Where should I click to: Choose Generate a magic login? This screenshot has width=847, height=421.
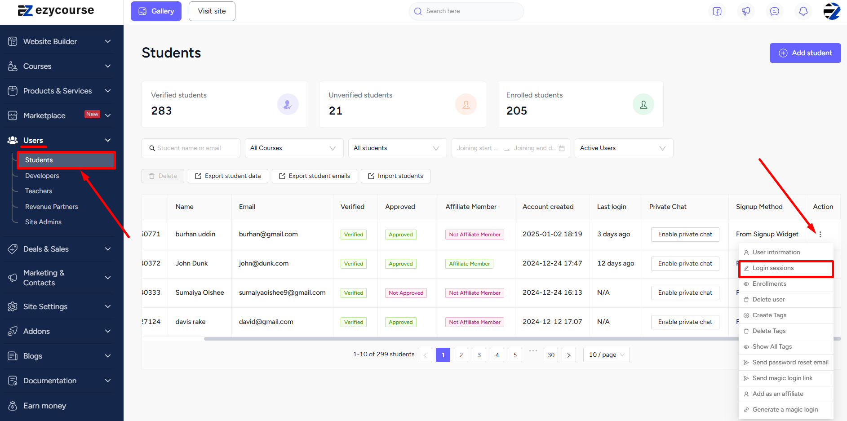pos(786,410)
